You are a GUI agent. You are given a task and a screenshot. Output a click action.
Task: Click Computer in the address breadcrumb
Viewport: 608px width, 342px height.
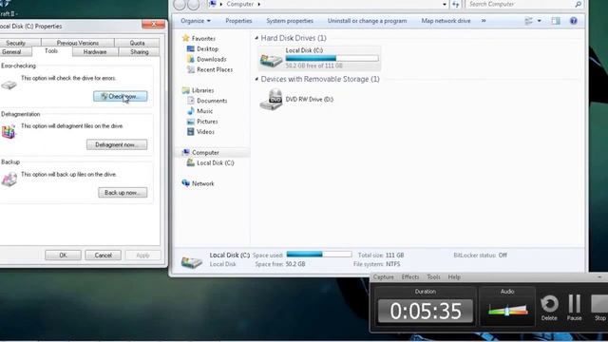coord(240,4)
